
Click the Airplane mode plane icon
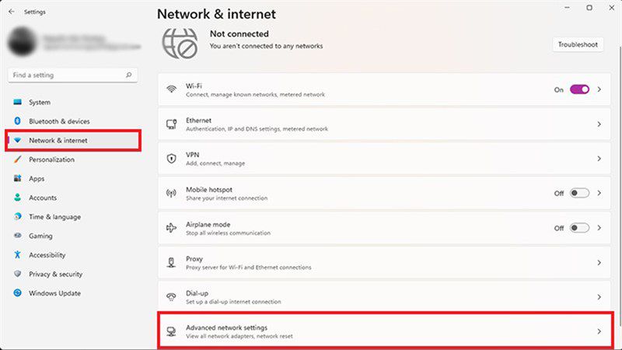[171, 228]
